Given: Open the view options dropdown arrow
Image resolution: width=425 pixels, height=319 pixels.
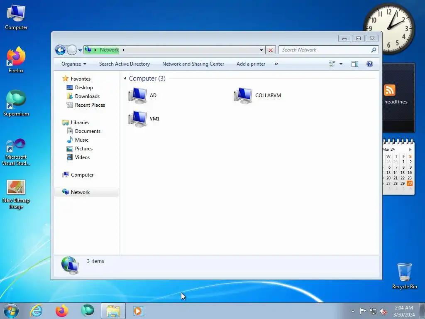Looking at the screenshot, I should pos(341,64).
